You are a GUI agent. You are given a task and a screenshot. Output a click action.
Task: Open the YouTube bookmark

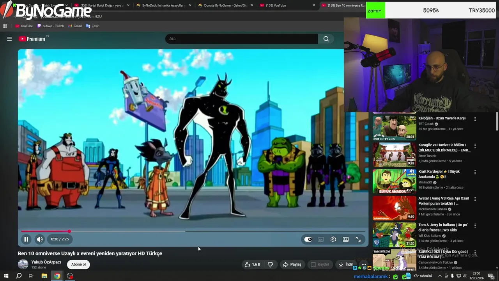point(24,26)
